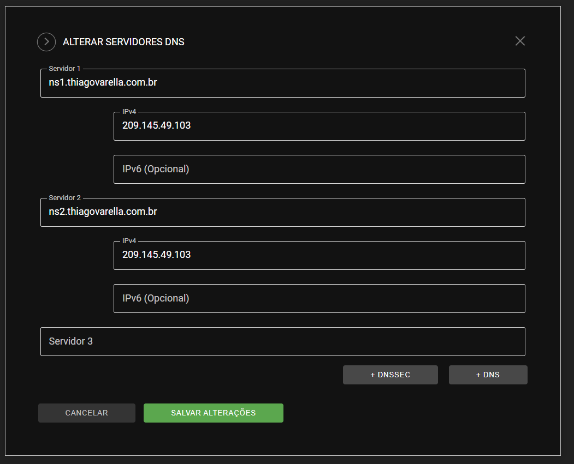Screen dimensions: 574x464
Task: Click the small Servidor 1 floating label
Action: (x=64, y=69)
